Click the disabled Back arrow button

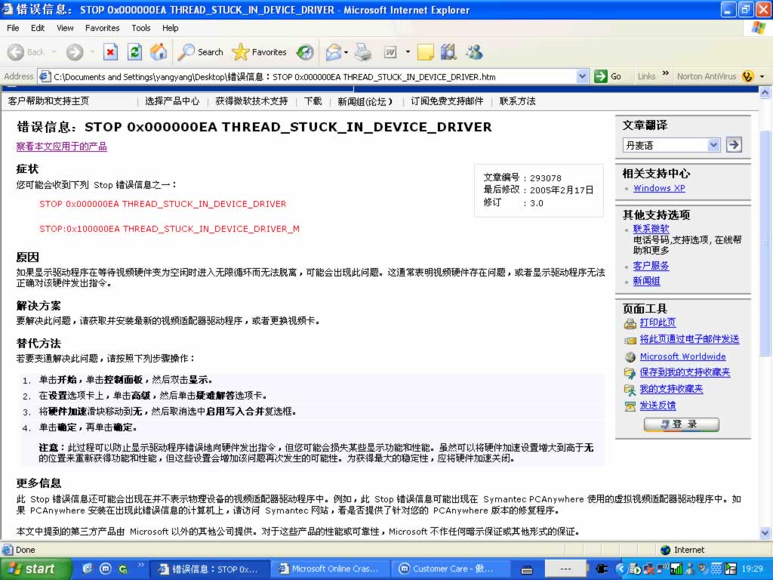[26, 52]
